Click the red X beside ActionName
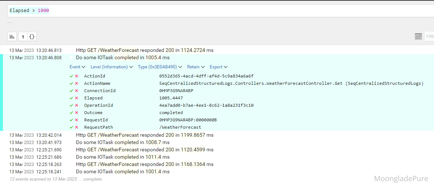Viewport: 434px width, 189px height. [x=77, y=83]
